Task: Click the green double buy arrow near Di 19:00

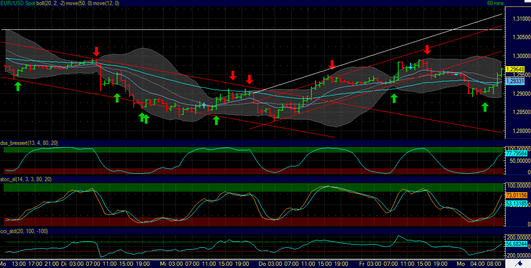Action: point(143,118)
